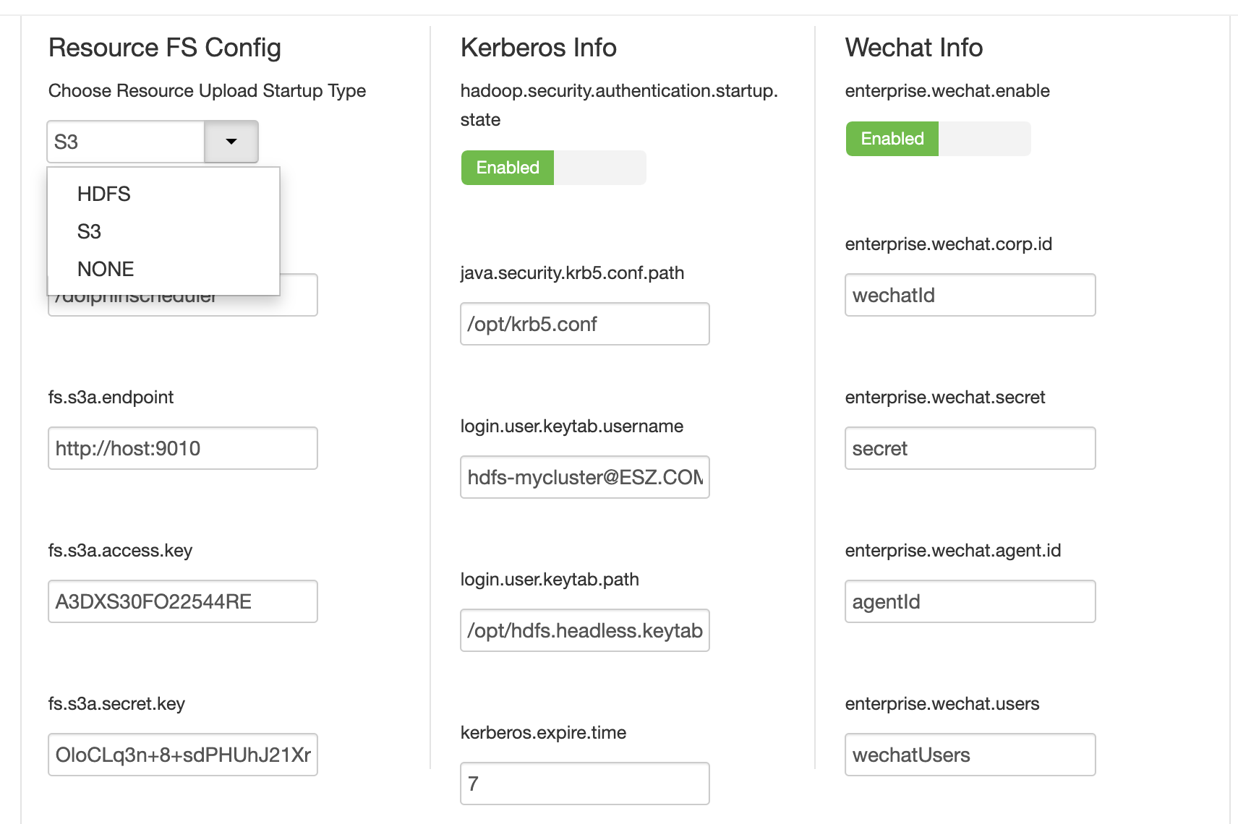1238x824 pixels.
Task: Focus the enterprise.wechat.corp.id input
Action: [970, 295]
